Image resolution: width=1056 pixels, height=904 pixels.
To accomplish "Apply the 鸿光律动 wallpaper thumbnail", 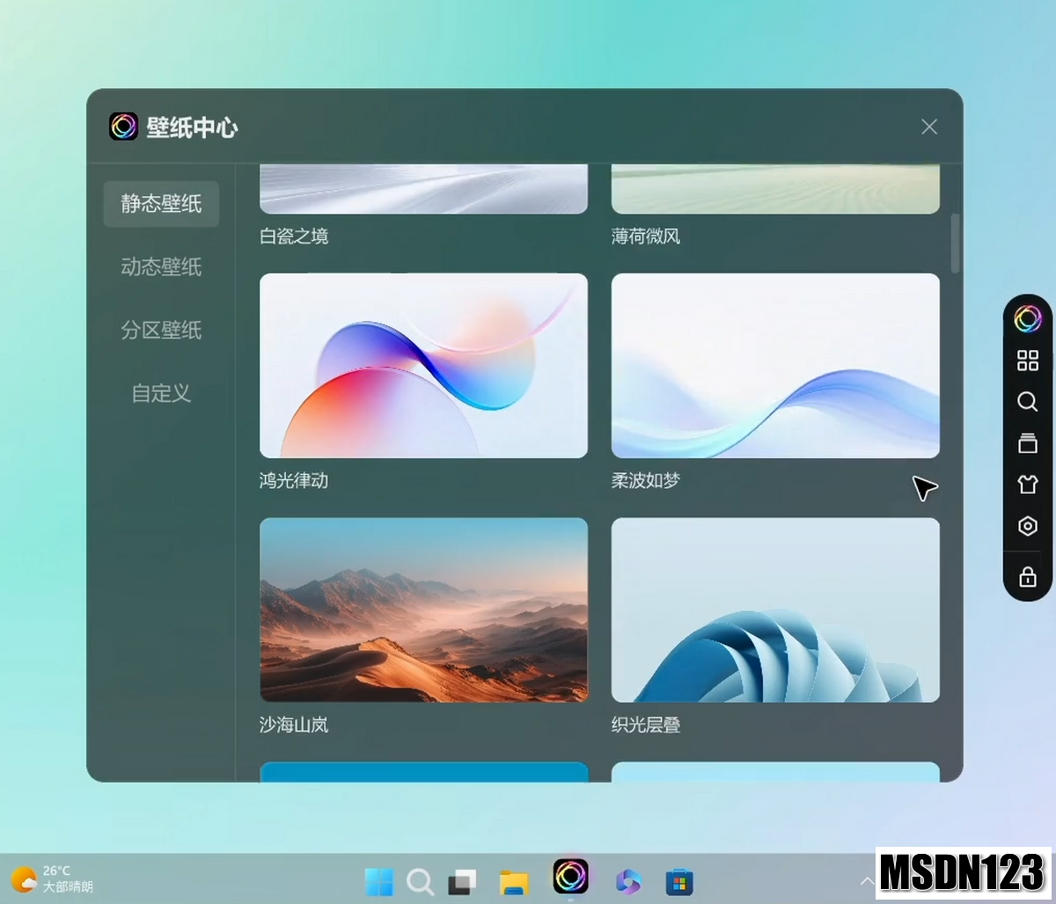I will click(423, 366).
